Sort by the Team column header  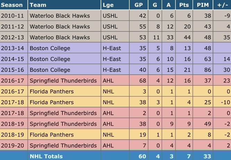point(37,5)
